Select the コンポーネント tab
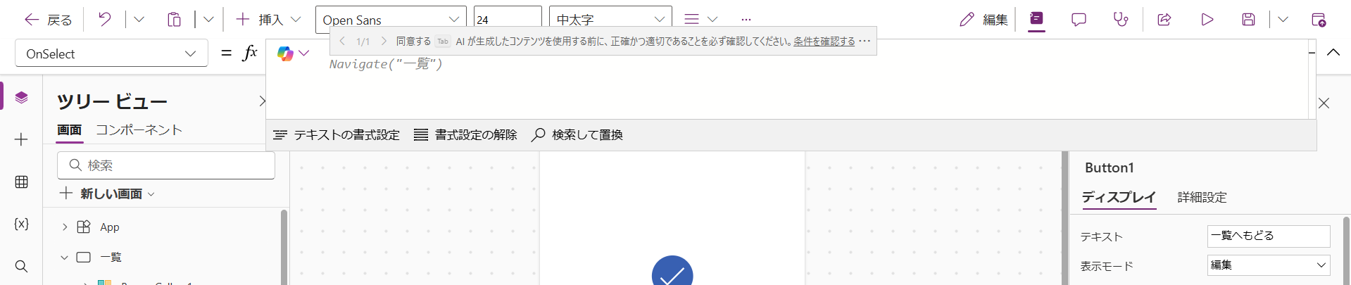1351x285 pixels. [x=139, y=130]
